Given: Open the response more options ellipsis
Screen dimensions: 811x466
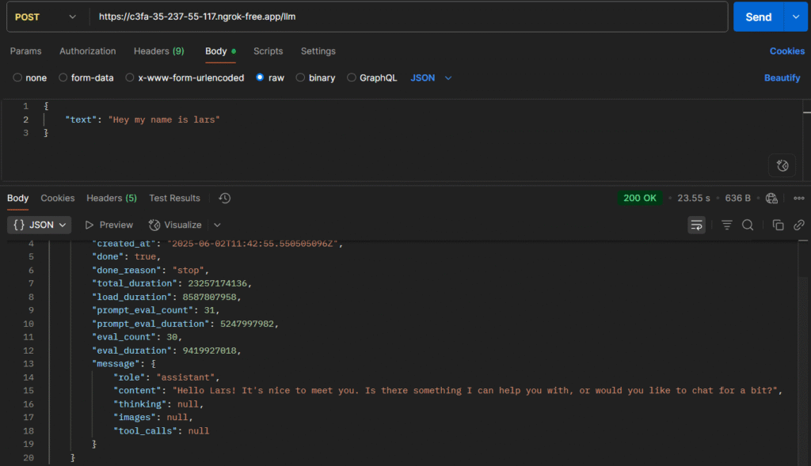Looking at the screenshot, I should [798, 198].
